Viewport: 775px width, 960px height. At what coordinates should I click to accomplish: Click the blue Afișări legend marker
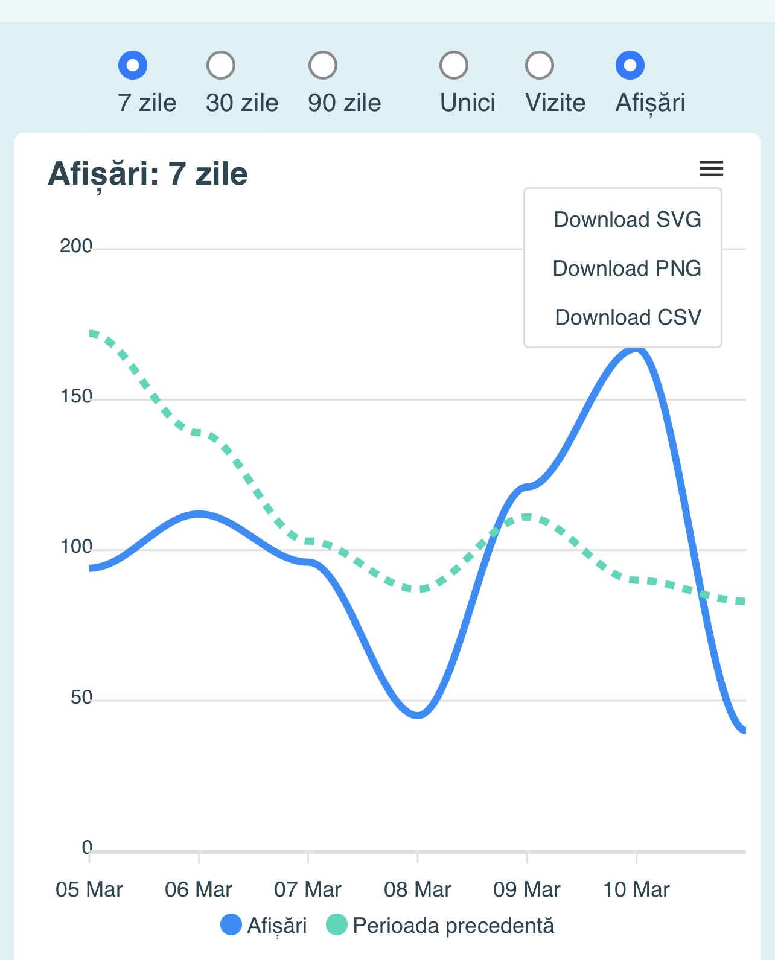click(x=231, y=925)
